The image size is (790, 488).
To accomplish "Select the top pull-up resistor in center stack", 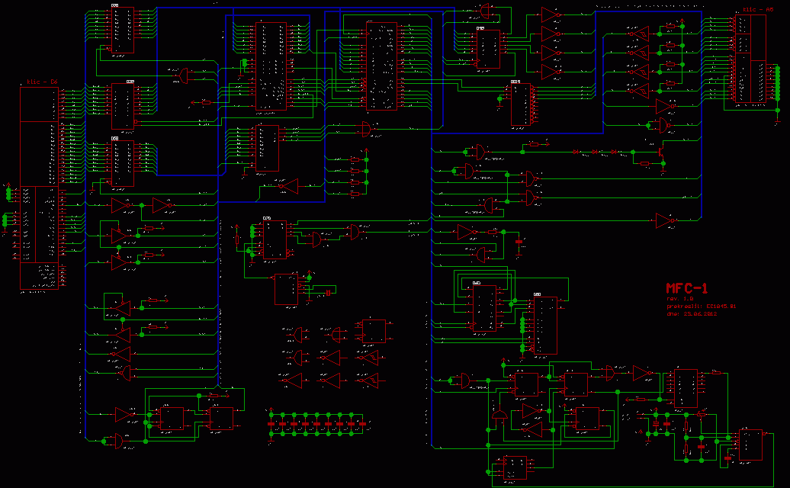I will click(x=355, y=159).
